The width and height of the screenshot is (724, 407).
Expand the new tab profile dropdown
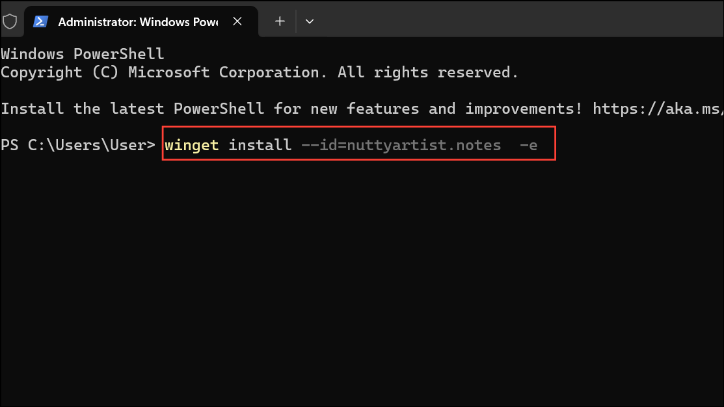pyautogui.click(x=310, y=21)
